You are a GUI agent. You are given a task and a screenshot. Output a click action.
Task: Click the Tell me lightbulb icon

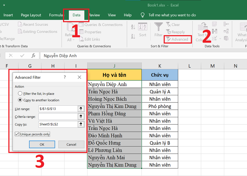click(142, 15)
